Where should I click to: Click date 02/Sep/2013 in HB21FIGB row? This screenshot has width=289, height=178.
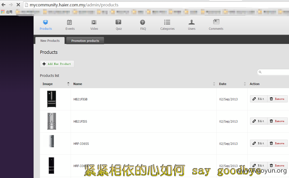(228, 99)
